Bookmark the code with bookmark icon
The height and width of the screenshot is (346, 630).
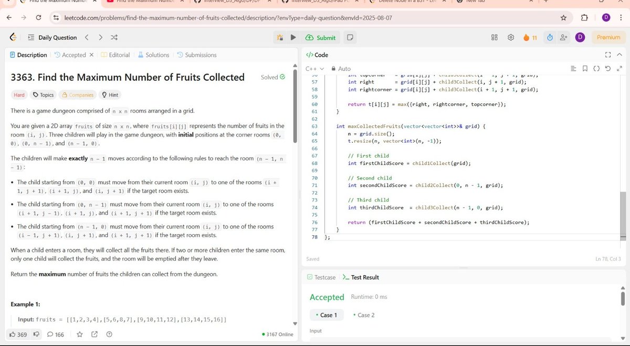click(585, 69)
